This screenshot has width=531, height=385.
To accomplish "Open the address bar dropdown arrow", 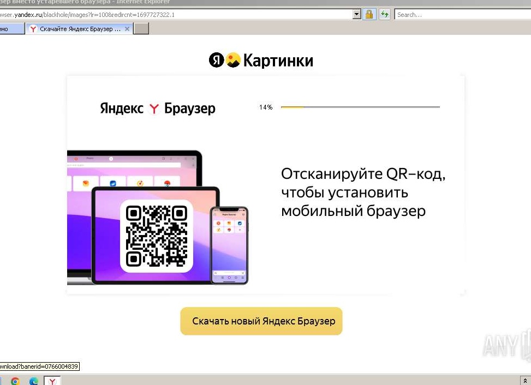I will 356,14.
